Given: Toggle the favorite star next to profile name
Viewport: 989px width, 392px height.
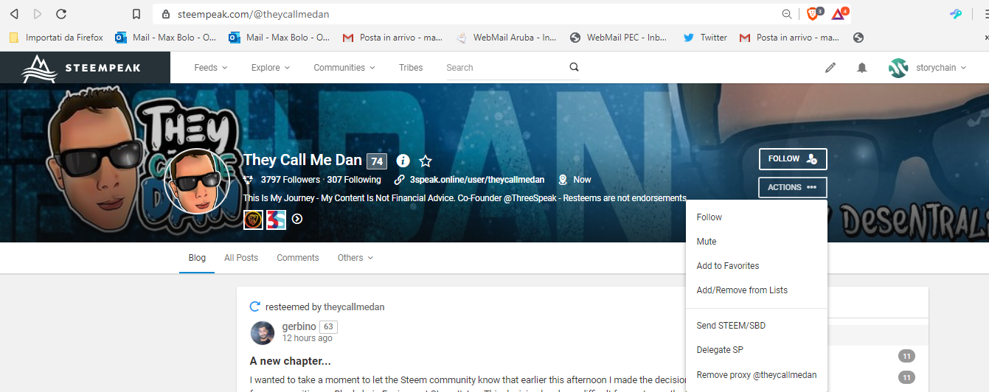Looking at the screenshot, I should point(426,161).
